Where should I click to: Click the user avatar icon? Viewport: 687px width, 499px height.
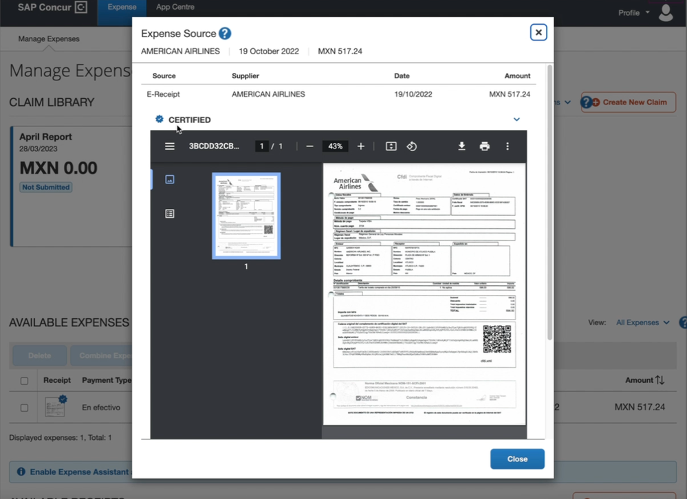(666, 12)
